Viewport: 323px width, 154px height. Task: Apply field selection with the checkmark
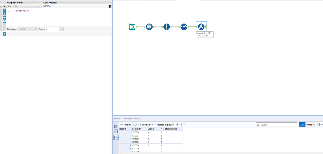coord(136,125)
